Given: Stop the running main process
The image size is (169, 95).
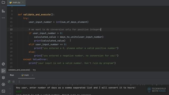Looking at the screenshot, I should (13, 82).
